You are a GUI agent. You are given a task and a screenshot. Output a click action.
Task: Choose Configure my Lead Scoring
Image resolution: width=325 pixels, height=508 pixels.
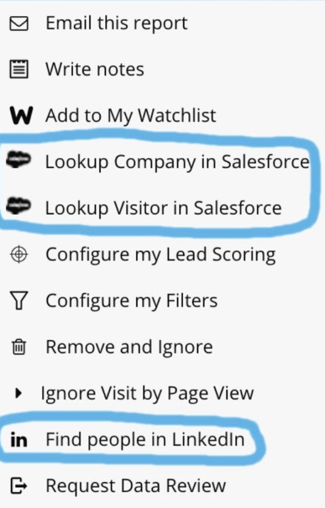click(x=161, y=255)
